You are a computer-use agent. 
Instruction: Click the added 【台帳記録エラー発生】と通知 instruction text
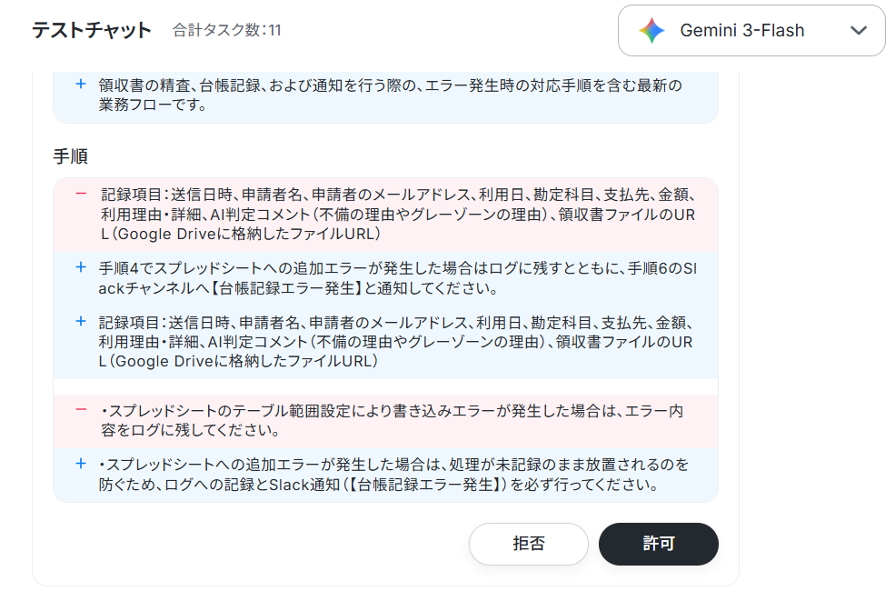398,278
